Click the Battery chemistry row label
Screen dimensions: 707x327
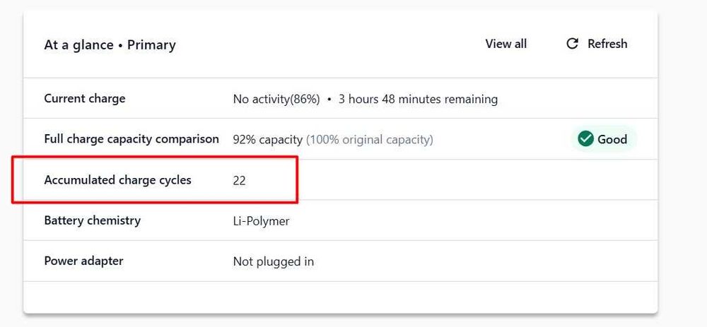tap(93, 220)
